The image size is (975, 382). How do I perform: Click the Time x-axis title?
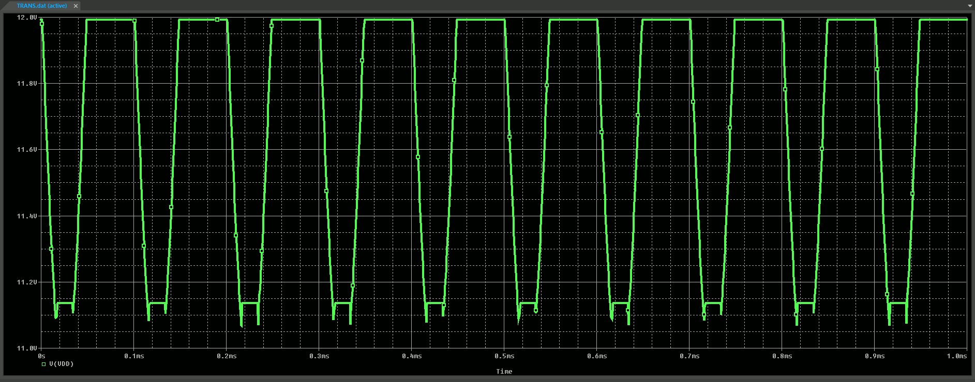click(x=504, y=372)
